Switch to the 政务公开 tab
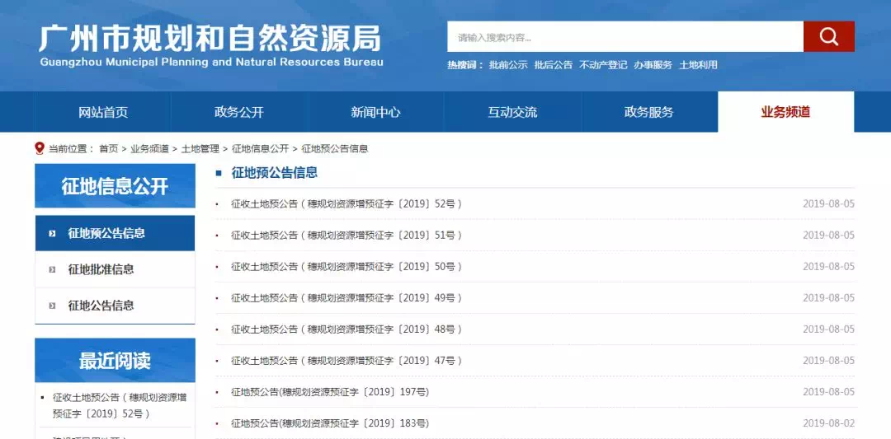The width and height of the screenshot is (891, 439). tap(239, 112)
